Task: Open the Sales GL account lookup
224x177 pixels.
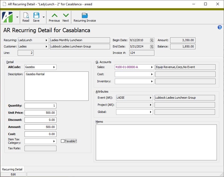Action: click(x=152, y=67)
